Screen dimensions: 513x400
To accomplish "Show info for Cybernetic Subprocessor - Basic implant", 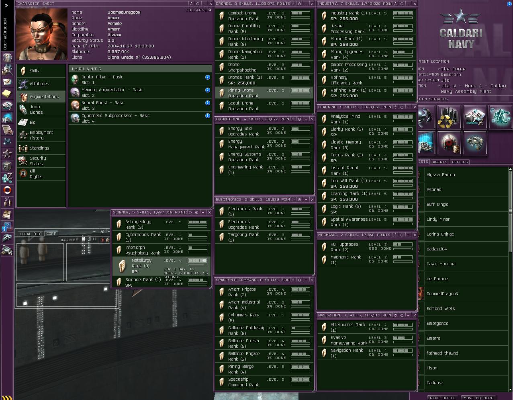I will [208, 116].
